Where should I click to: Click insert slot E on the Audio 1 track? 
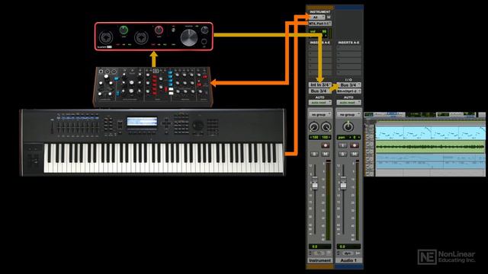[x=349, y=73]
